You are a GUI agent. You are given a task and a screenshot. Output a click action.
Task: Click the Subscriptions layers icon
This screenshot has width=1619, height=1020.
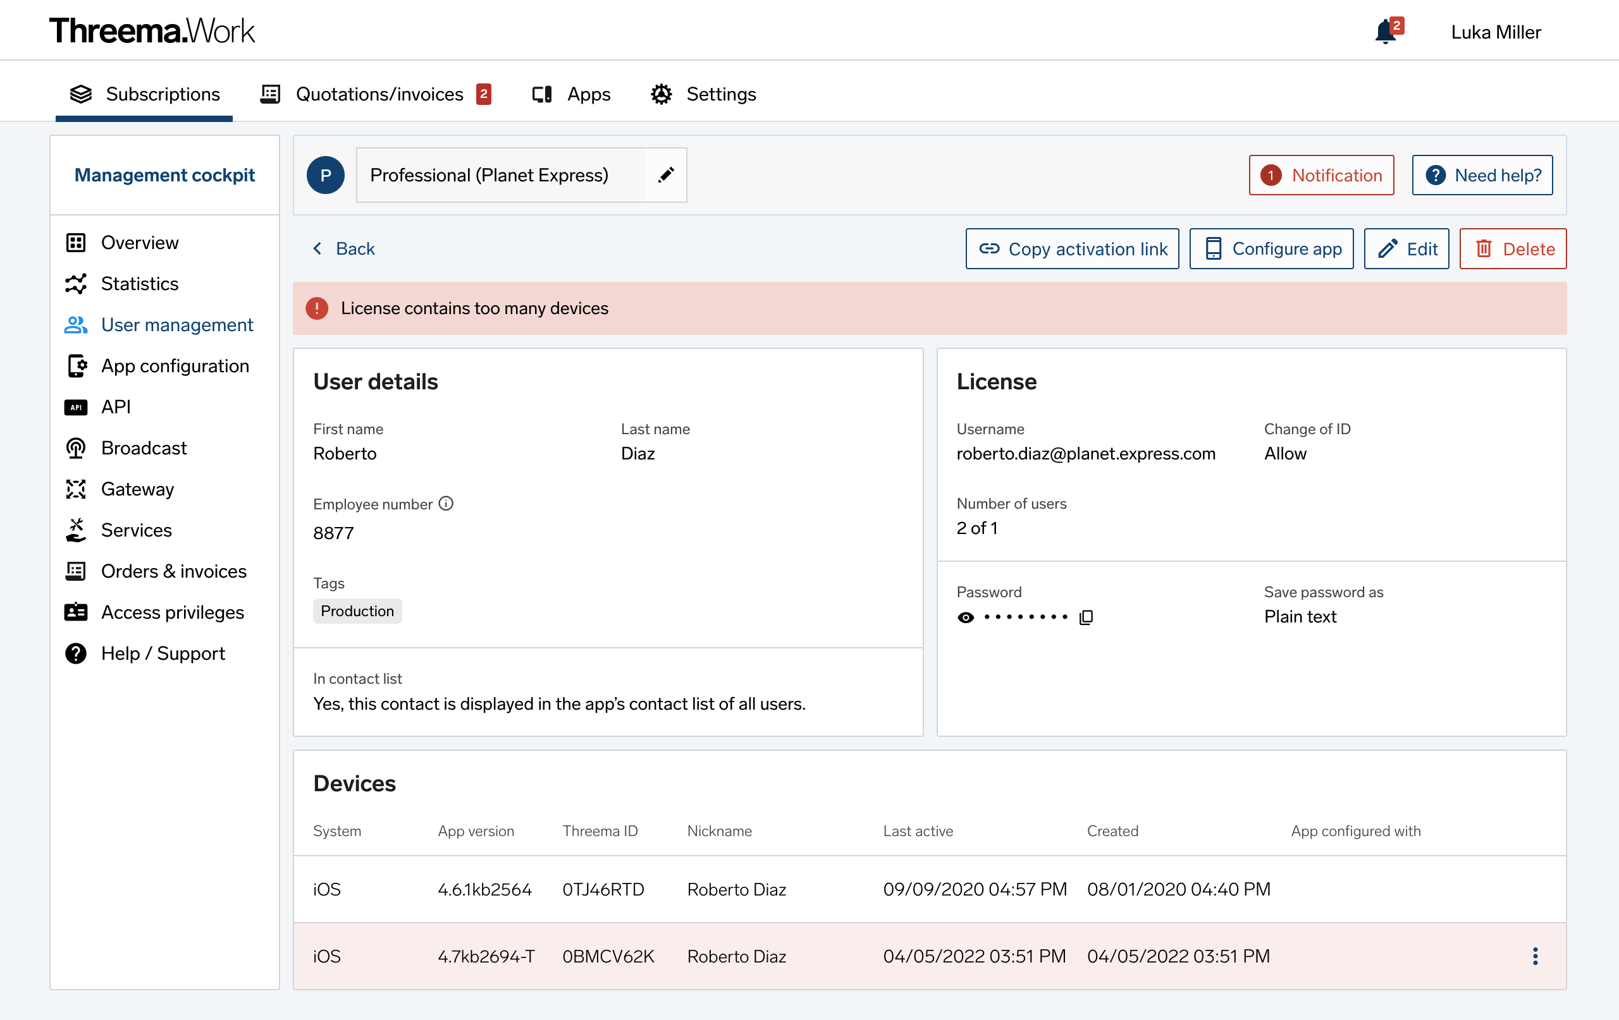click(82, 94)
